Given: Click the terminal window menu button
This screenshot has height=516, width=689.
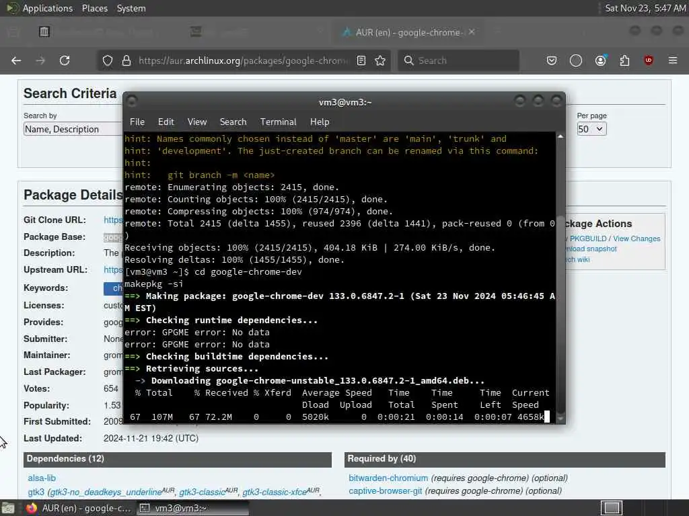Looking at the screenshot, I should tap(132, 101).
